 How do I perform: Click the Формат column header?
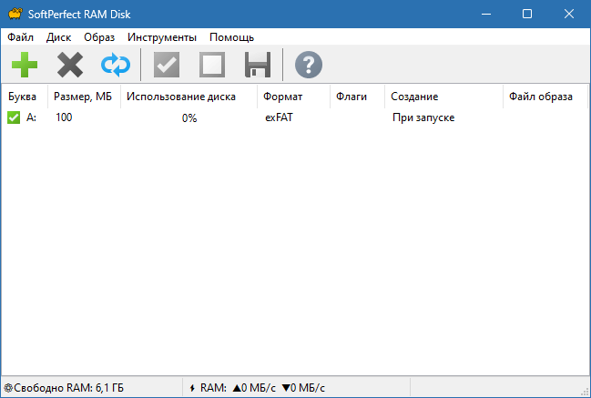(x=293, y=97)
